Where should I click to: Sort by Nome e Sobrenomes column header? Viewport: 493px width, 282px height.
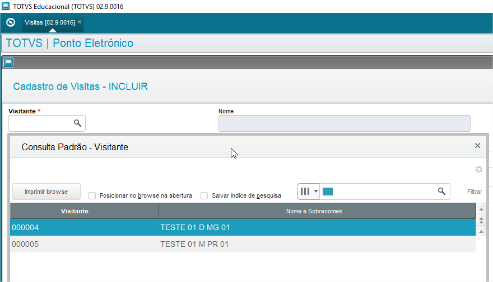coord(317,211)
